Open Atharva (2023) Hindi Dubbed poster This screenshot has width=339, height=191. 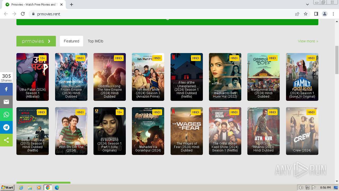coord(264,131)
